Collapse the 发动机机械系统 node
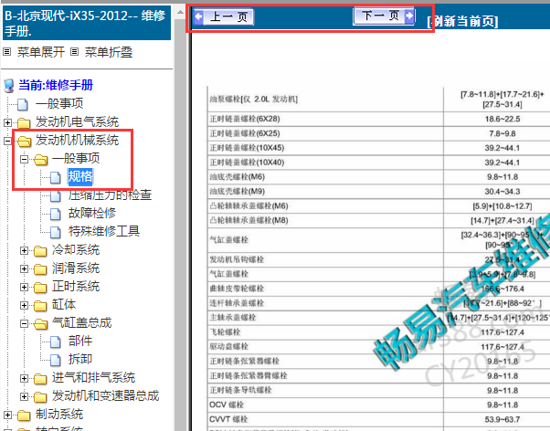The image size is (550, 431). click(x=7, y=141)
